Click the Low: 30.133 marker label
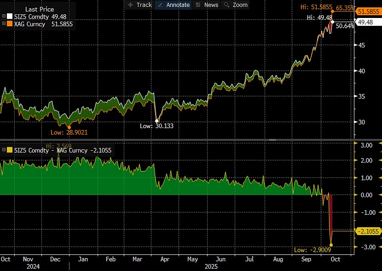 click(156, 126)
